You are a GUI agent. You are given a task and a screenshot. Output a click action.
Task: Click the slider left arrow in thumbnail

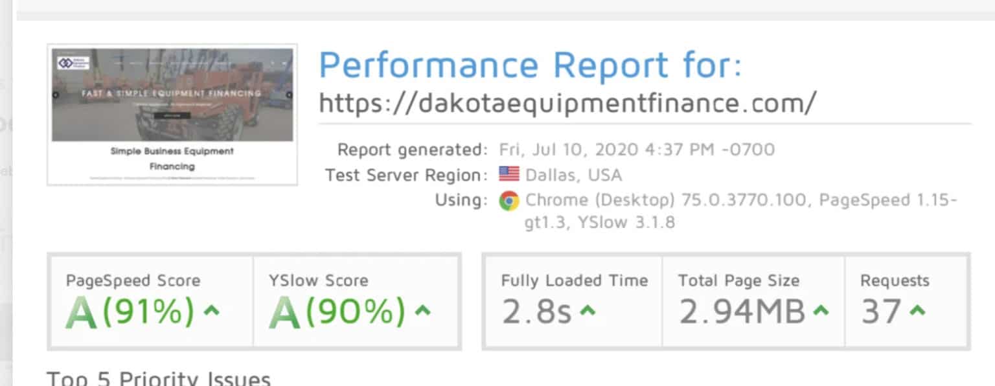click(56, 95)
